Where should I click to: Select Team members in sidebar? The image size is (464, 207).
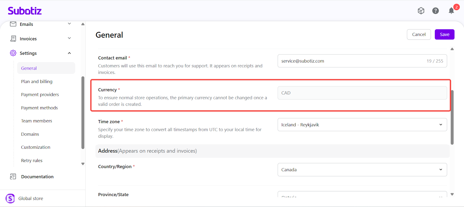point(37,121)
